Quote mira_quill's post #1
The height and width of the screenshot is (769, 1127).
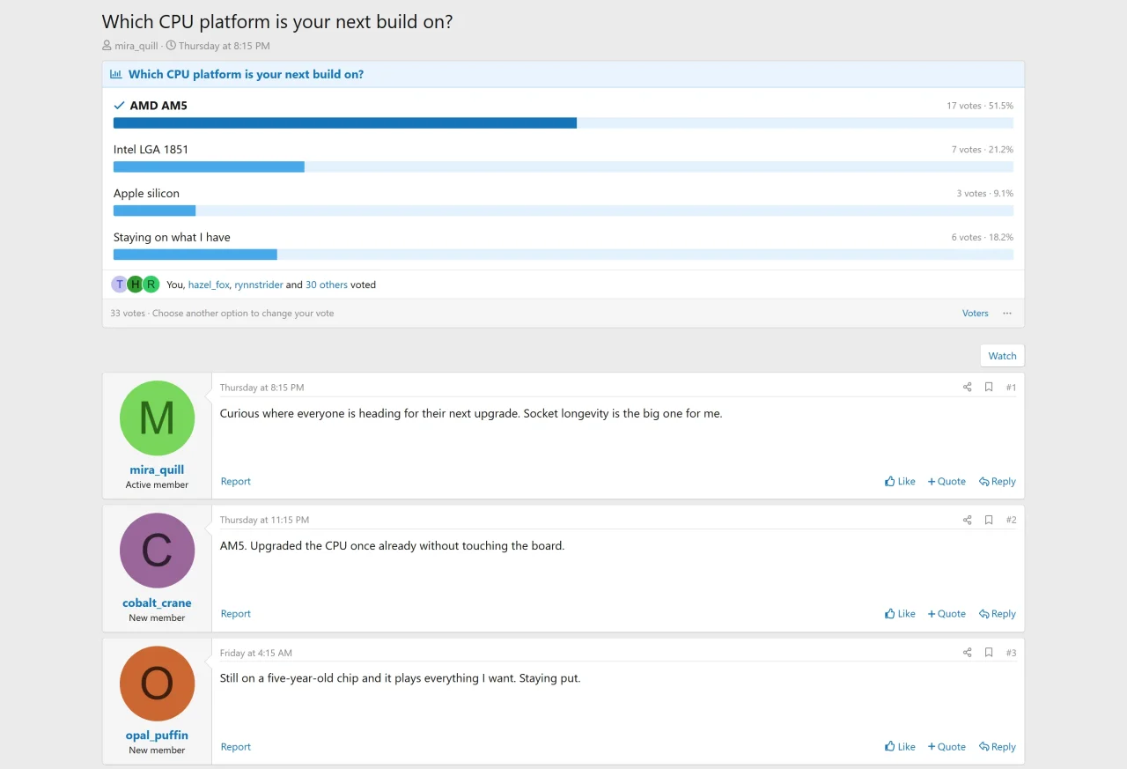pos(947,482)
